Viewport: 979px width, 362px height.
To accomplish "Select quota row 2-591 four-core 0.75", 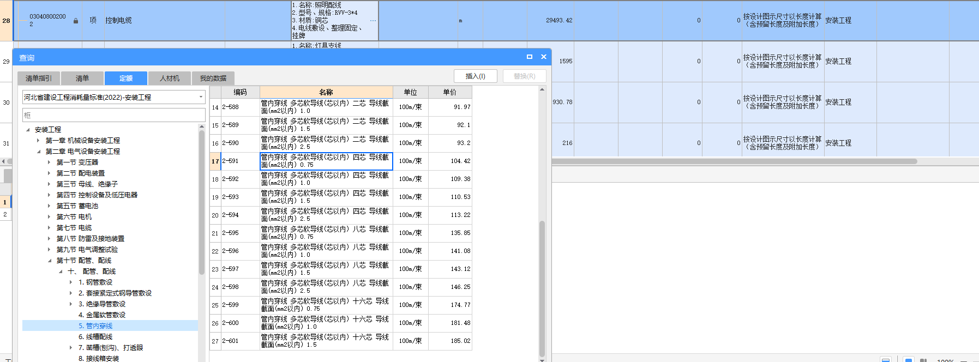I will coord(341,161).
